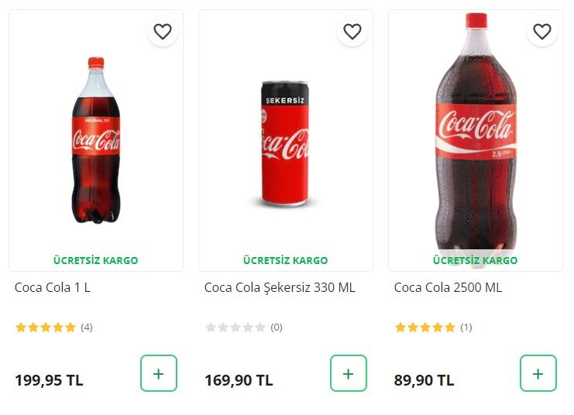
Task: Click five-star rating of Coca Cola 2500 ML
Action: (425, 328)
